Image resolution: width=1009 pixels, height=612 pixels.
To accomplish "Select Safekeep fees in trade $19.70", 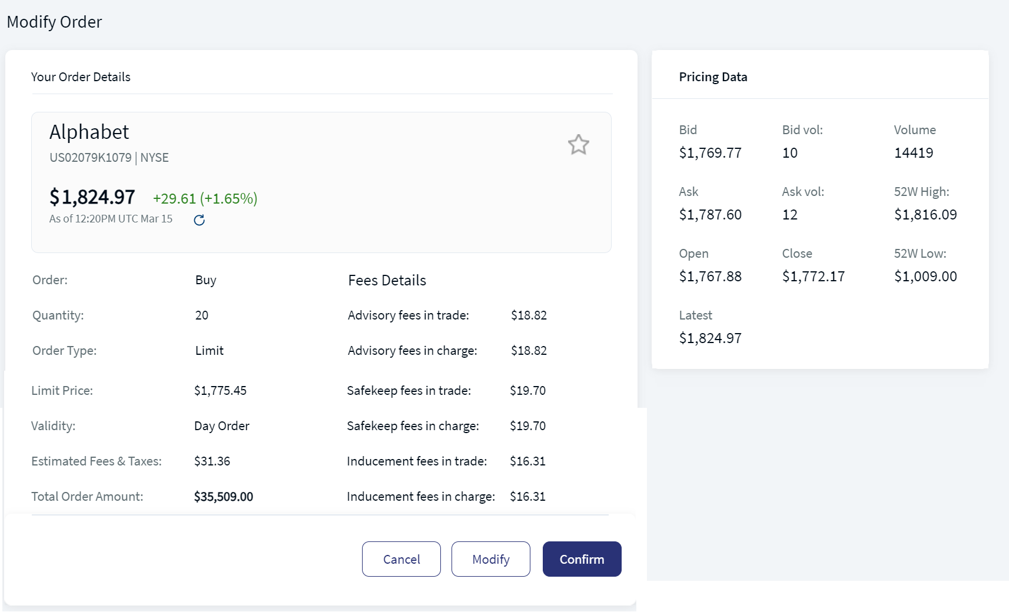I will tap(527, 391).
